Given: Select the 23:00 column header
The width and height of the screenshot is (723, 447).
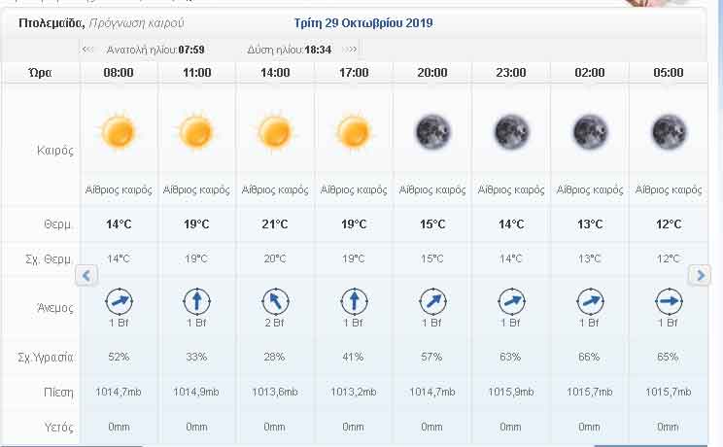Looking at the screenshot, I should 511,73.
